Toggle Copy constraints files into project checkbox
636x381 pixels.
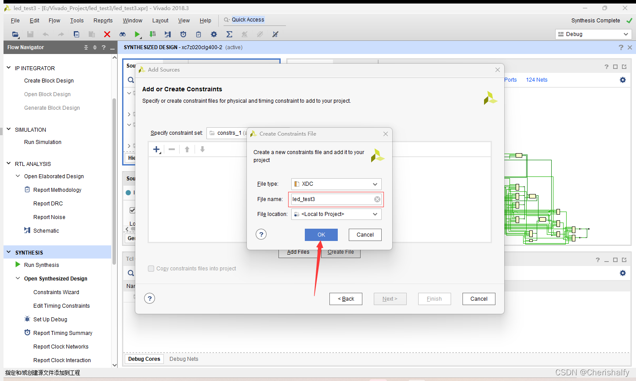[151, 269]
